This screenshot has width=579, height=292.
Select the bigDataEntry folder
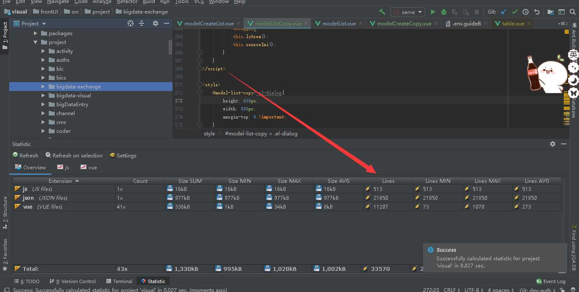point(72,104)
